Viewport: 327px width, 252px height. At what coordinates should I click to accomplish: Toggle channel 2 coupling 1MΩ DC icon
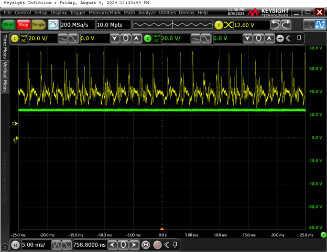156,38
